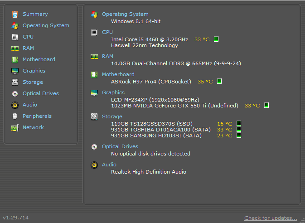The height and width of the screenshot is (223, 305).
Task: Click the Summary clipboard icon in sidebar
Action: click(x=15, y=15)
